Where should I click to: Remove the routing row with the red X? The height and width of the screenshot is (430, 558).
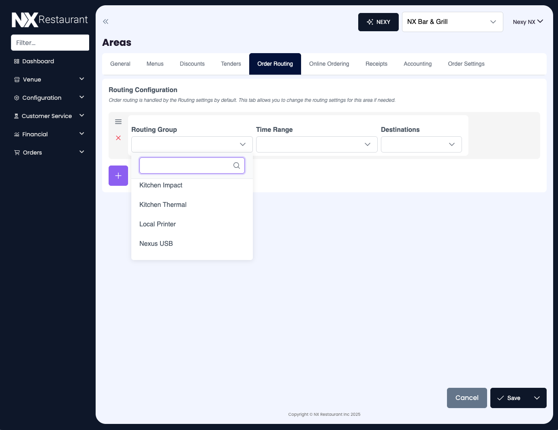tap(118, 138)
